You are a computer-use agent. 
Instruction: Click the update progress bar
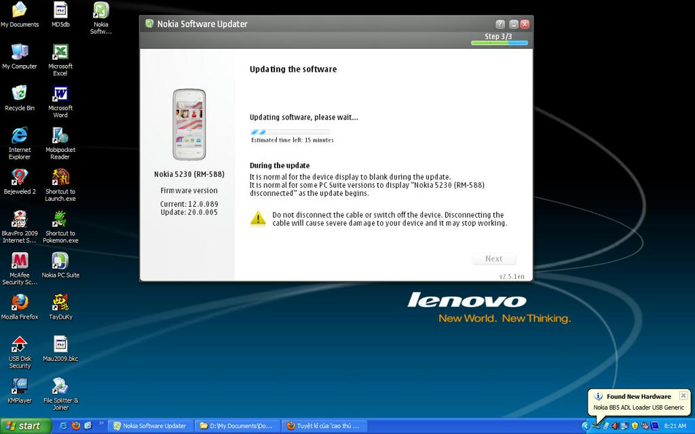pos(290,132)
